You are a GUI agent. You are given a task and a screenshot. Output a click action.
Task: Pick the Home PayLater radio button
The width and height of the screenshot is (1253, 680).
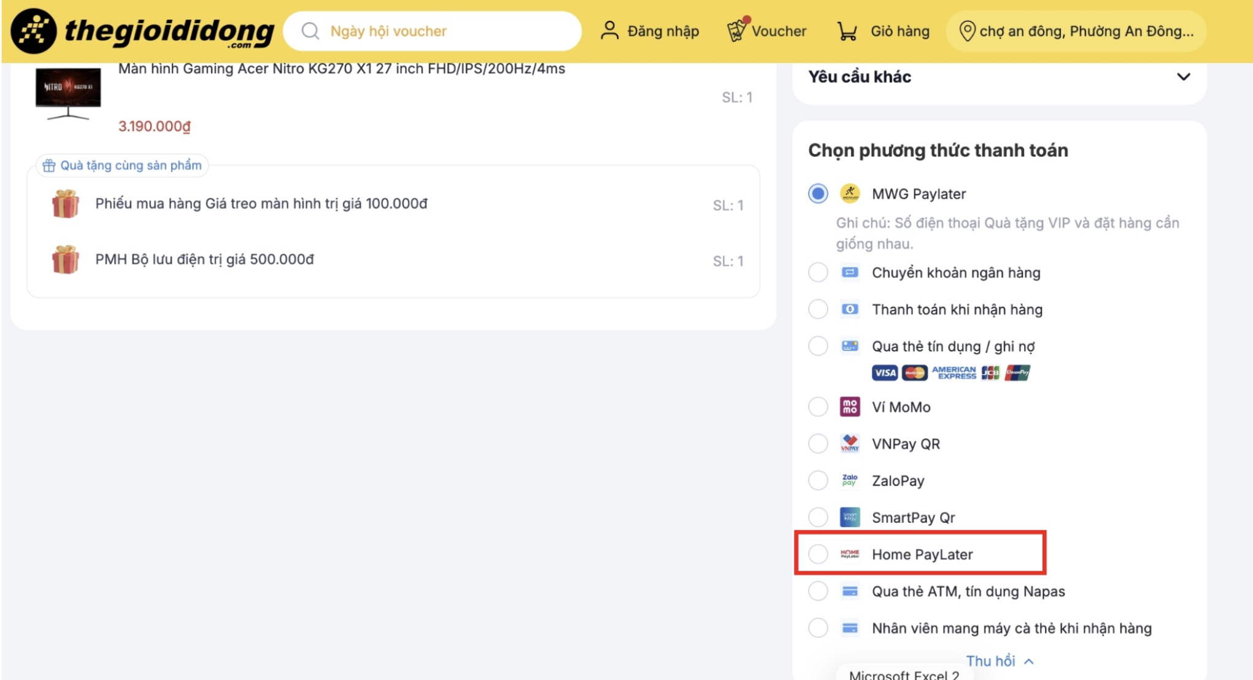coord(818,554)
